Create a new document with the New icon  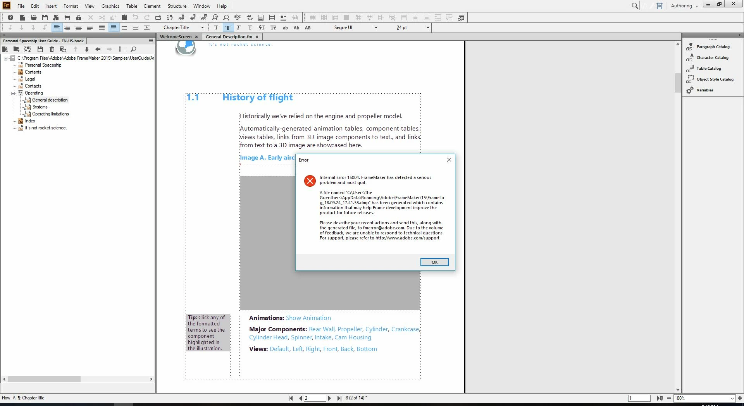22,17
